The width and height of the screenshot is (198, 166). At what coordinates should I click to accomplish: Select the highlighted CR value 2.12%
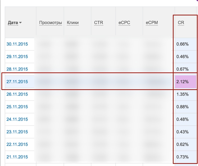[183, 82]
